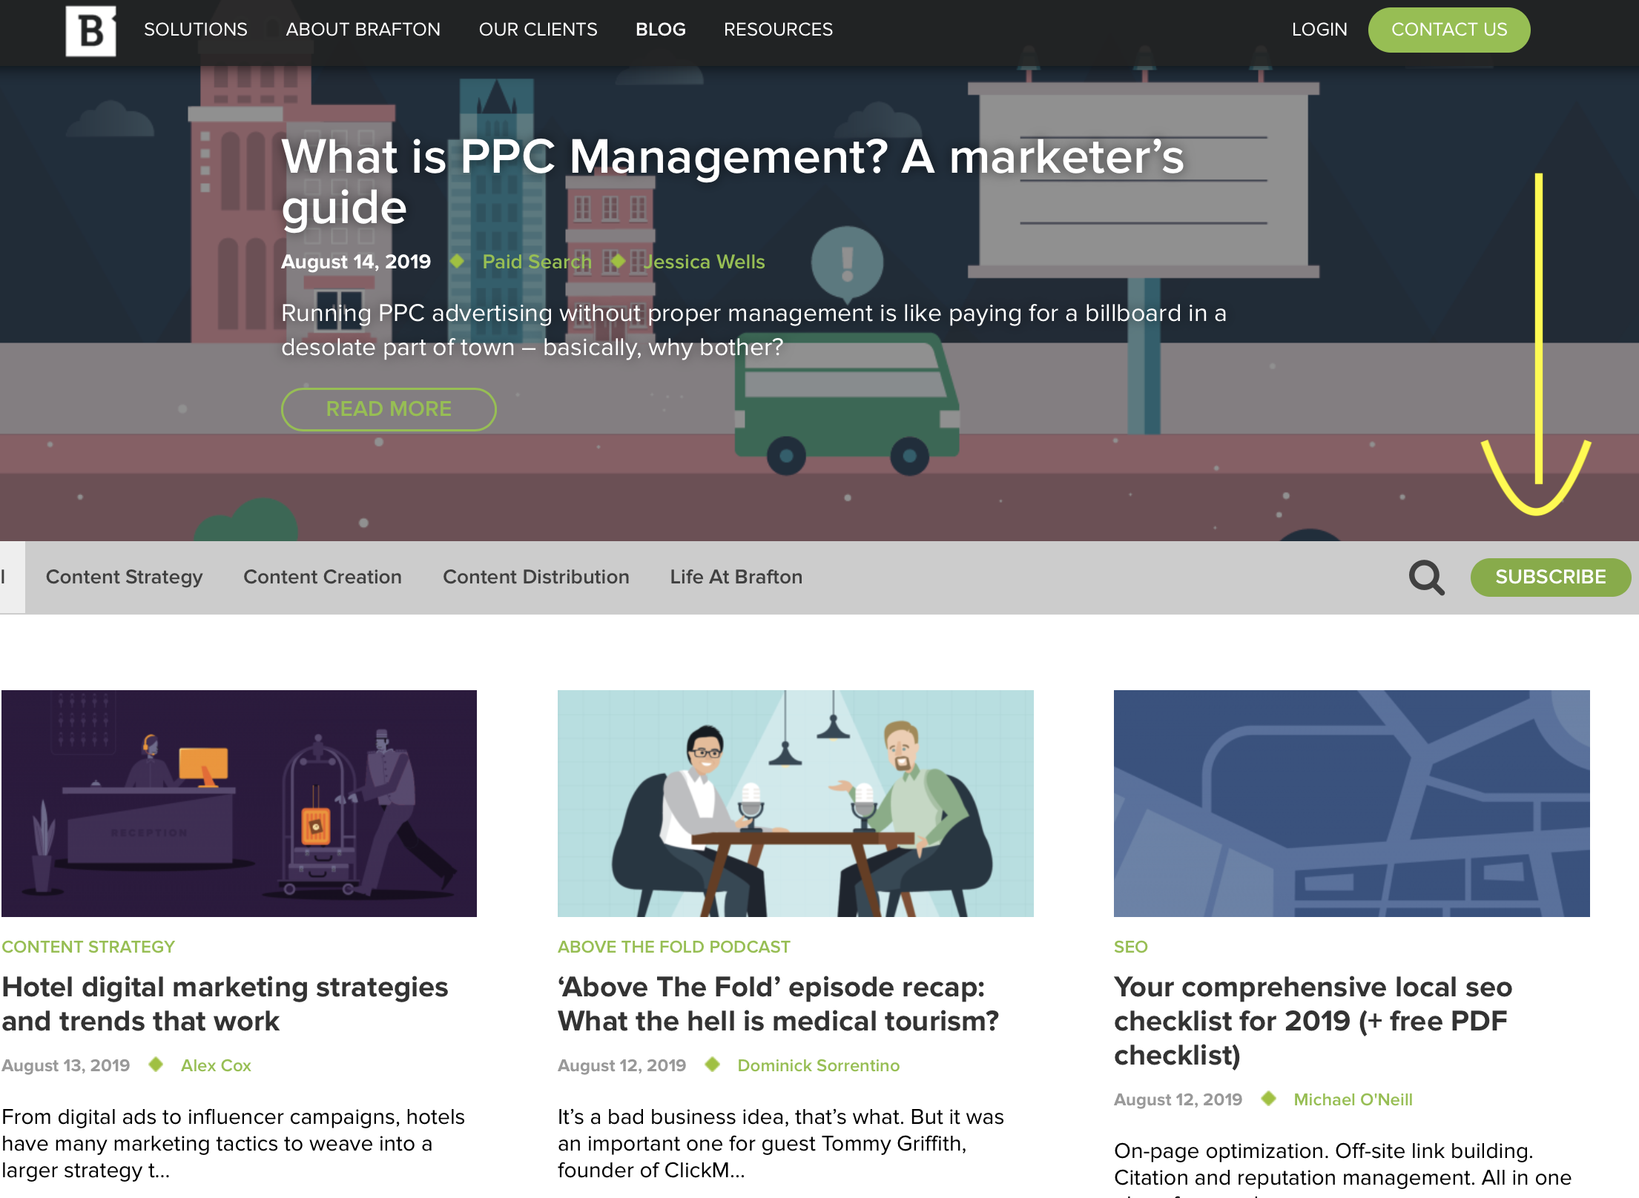
Task: Open the Solutions menu
Action: tap(196, 30)
